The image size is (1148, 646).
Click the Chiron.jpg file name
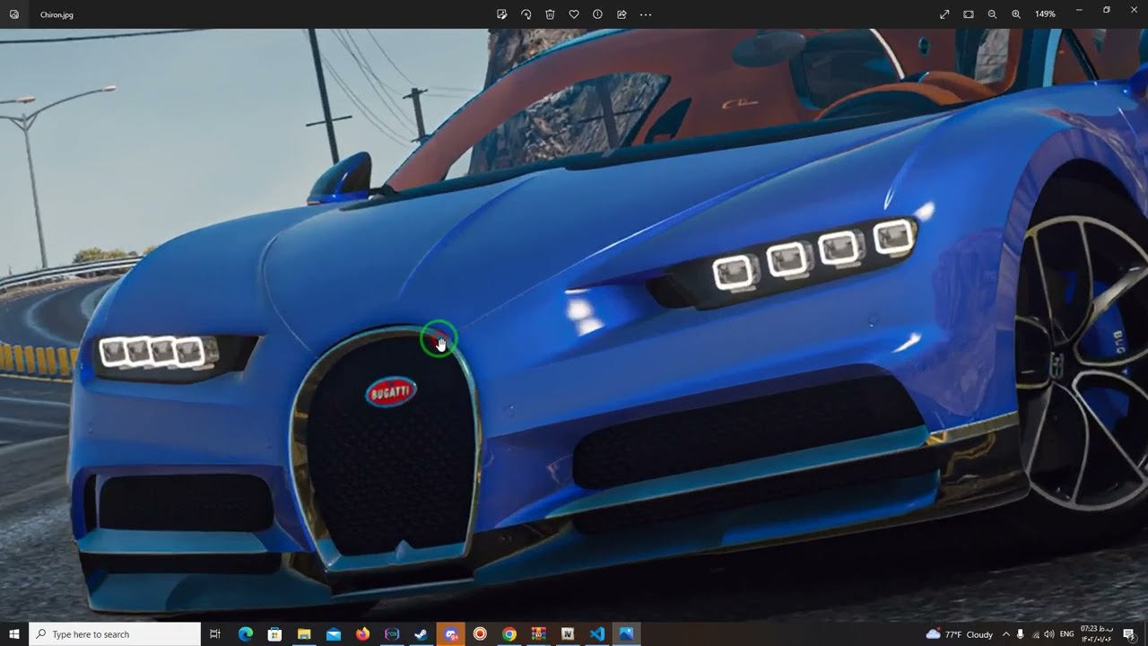[57, 15]
